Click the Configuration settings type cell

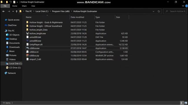(x=105, y=52)
